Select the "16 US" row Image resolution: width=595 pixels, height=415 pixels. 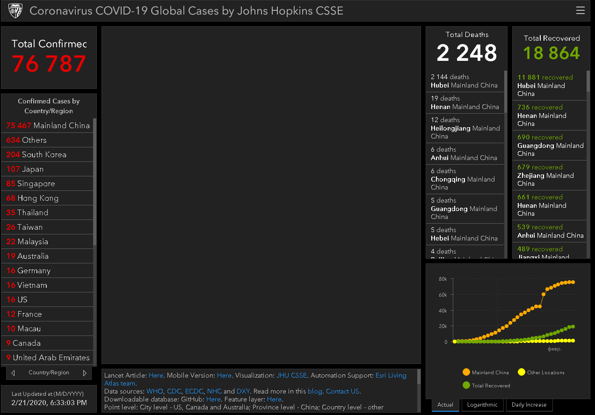click(x=47, y=299)
